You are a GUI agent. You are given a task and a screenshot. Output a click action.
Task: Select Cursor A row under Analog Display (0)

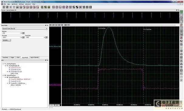coord(15,68)
